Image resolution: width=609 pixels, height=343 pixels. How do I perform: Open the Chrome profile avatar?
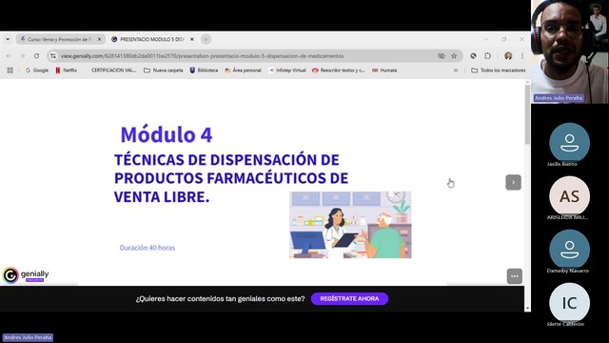(x=508, y=56)
